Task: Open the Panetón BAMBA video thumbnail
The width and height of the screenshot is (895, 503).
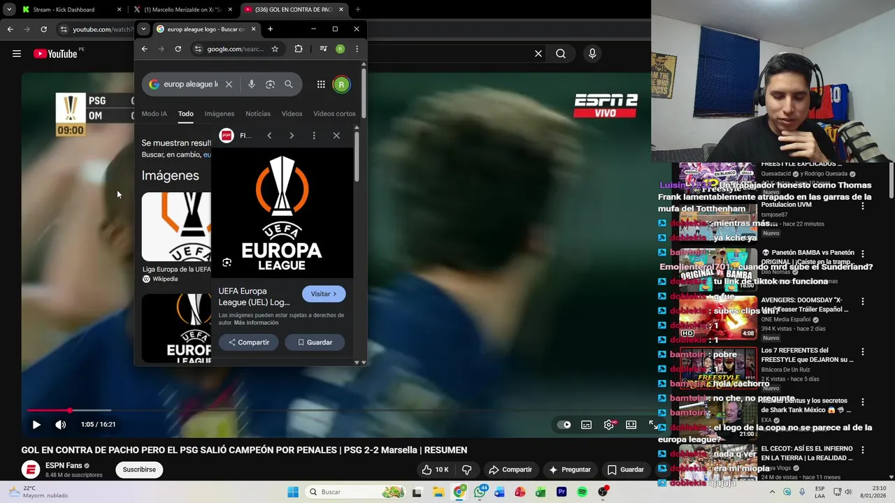Action: click(718, 269)
